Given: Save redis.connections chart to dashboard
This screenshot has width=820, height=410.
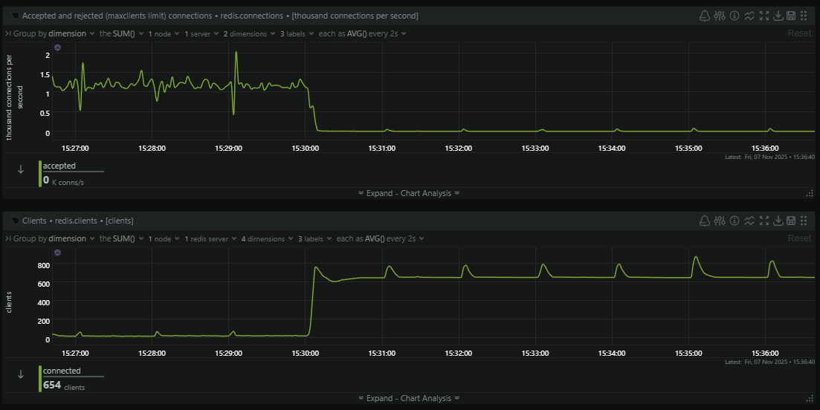Looking at the screenshot, I should (791, 16).
